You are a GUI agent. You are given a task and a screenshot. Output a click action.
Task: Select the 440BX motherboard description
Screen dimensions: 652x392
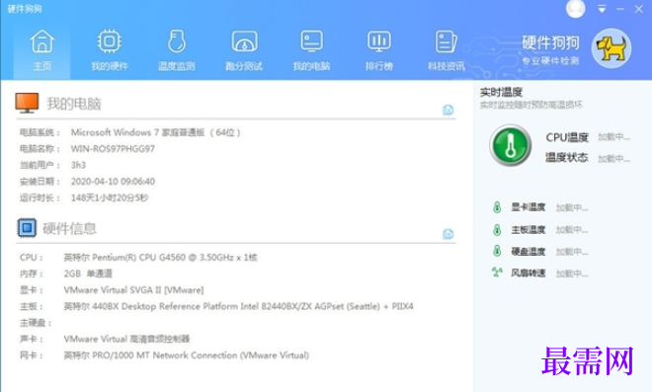(x=238, y=306)
